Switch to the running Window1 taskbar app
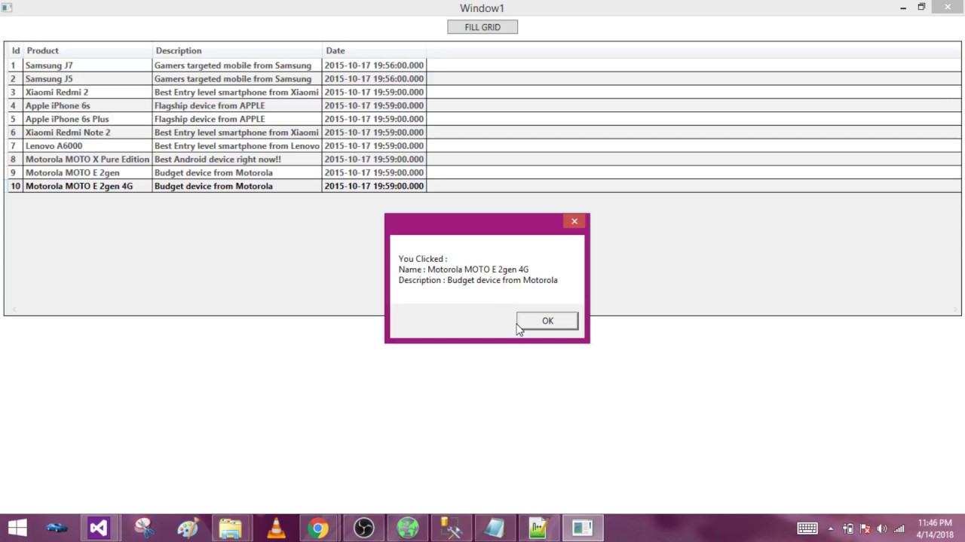Image resolution: width=965 pixels, height=542 pixels. [x=582, y=528]
